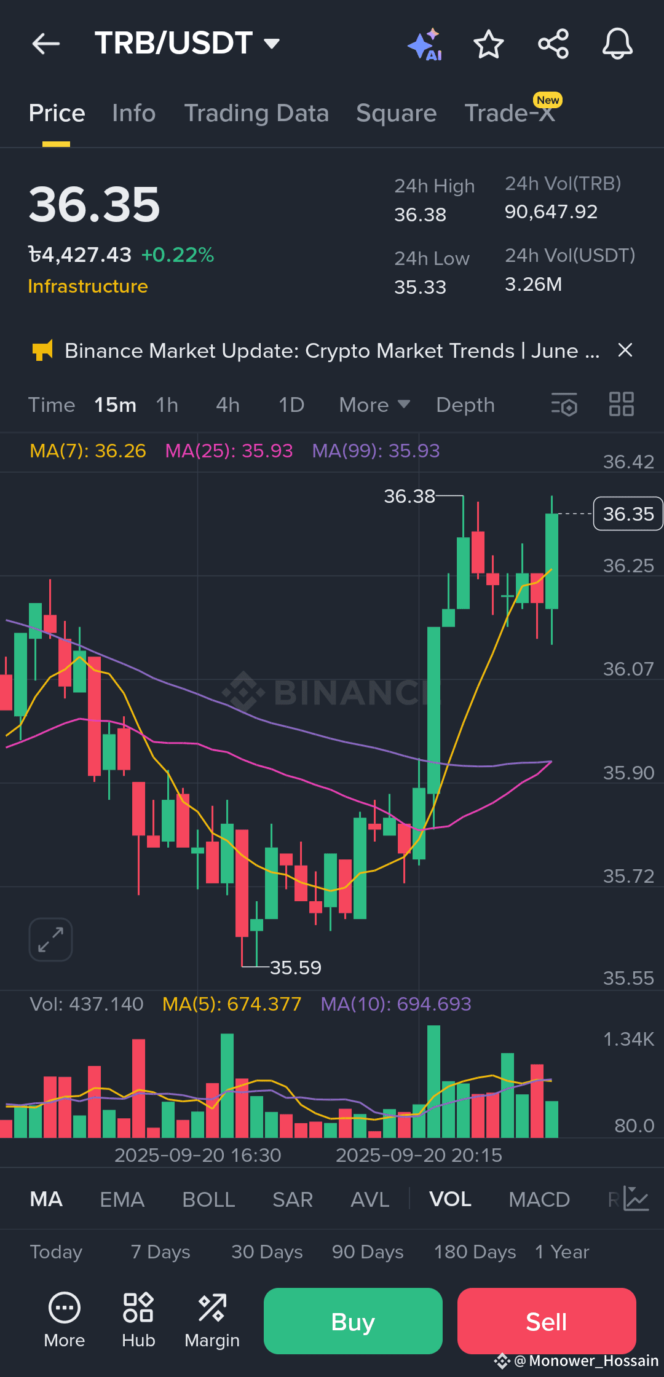Tap the volume MA(10): 694.693 legend
The image size is (664, 1377).
(396, 1004)
